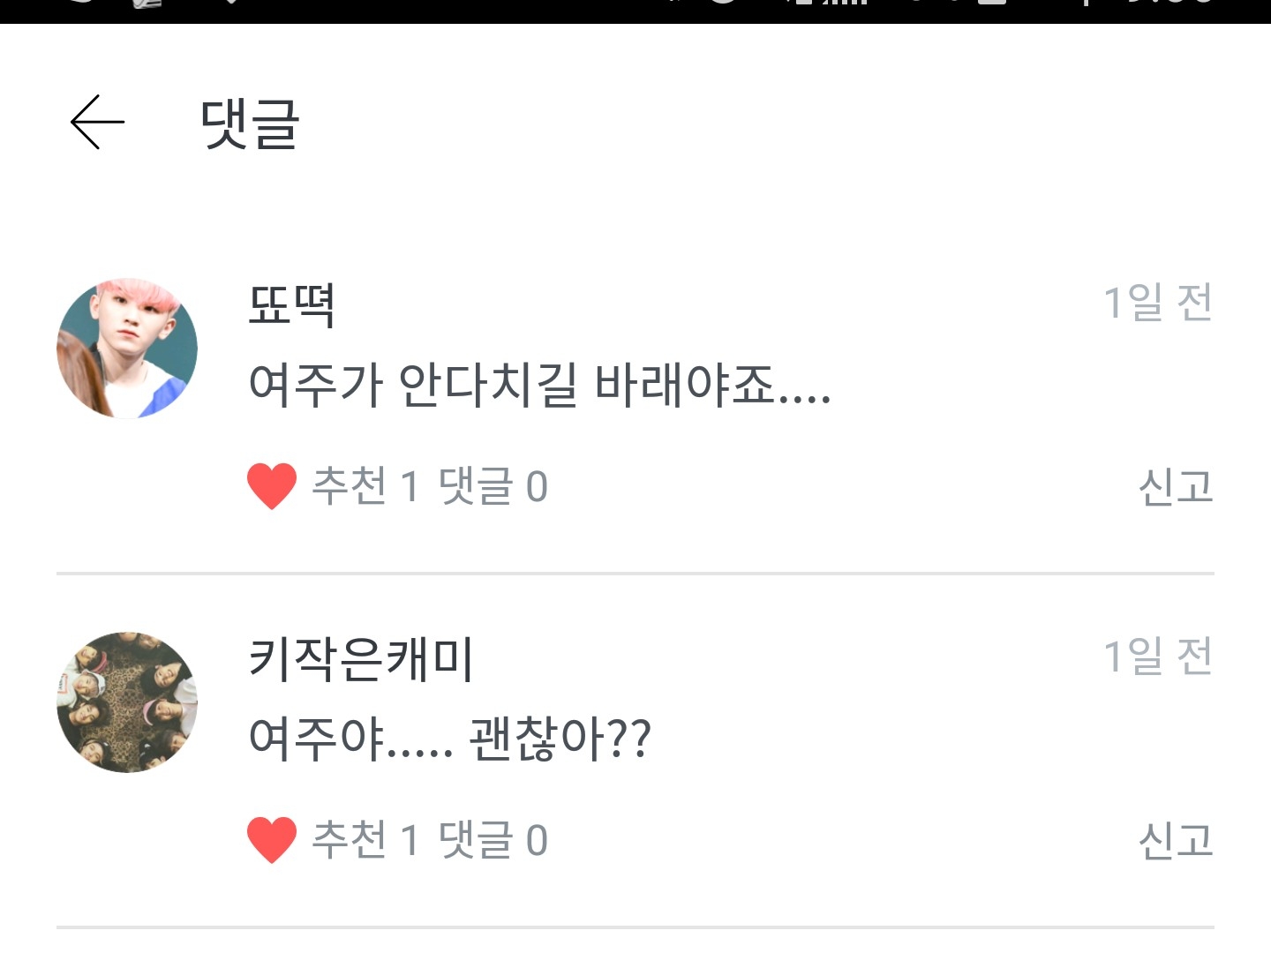This screenshot has height=953, width=1271.
Task: Click the 1일 전 timestamp on 또떡's comment
Action: pos(1157,303)
